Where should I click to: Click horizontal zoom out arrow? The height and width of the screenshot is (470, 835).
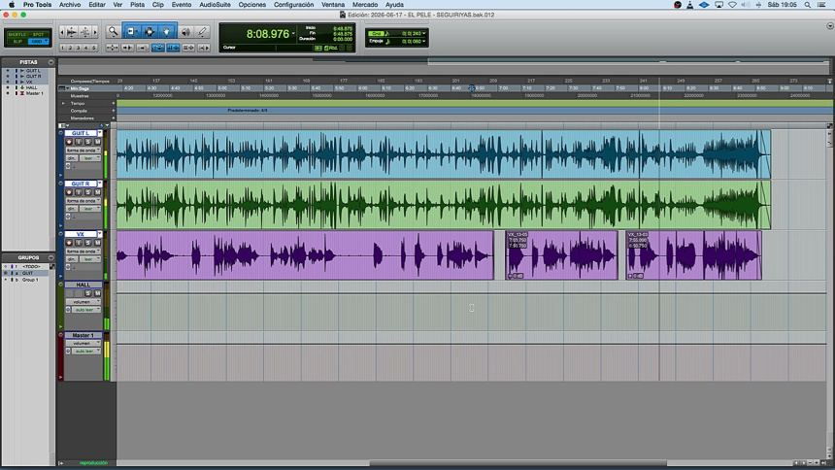[62, 32]
